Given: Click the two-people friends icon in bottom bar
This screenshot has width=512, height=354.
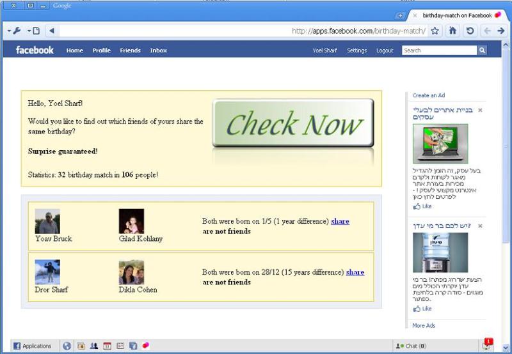Looking at the screenshot, I should pyautogui.click(x=94, y=346).
